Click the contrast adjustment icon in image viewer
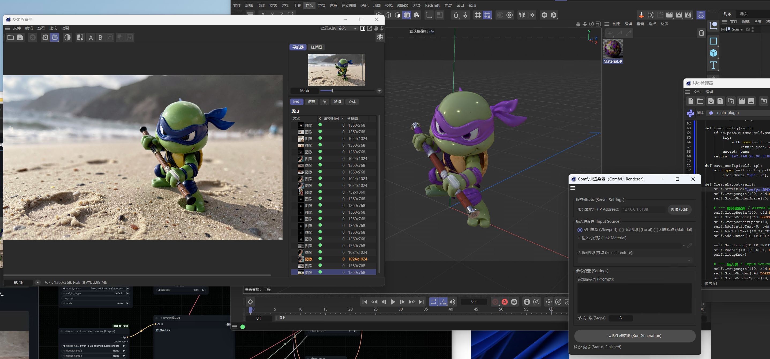This screenshot has width=770, height=359. (x=67, y=37)
